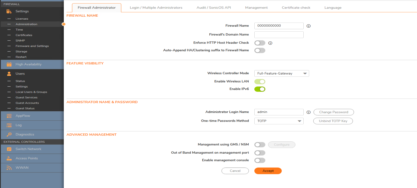Expand One-time Passwords Method dropdown
The image size is (417, 188).
click(x=279, y=121)
